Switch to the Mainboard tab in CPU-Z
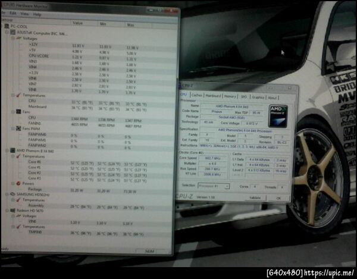Image resolution: width=357 pixels, height=279 pixels. point(213,96)
